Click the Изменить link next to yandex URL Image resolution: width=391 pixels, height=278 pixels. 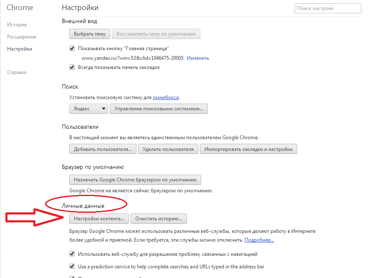198,58
